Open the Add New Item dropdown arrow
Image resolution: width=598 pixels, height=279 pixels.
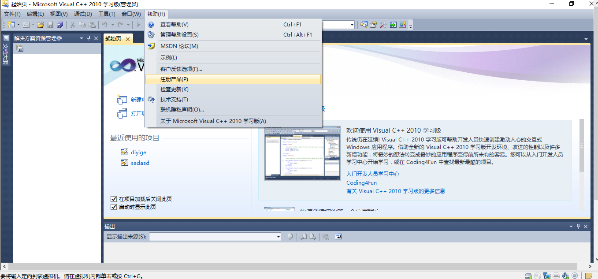[x=33, y=25]
